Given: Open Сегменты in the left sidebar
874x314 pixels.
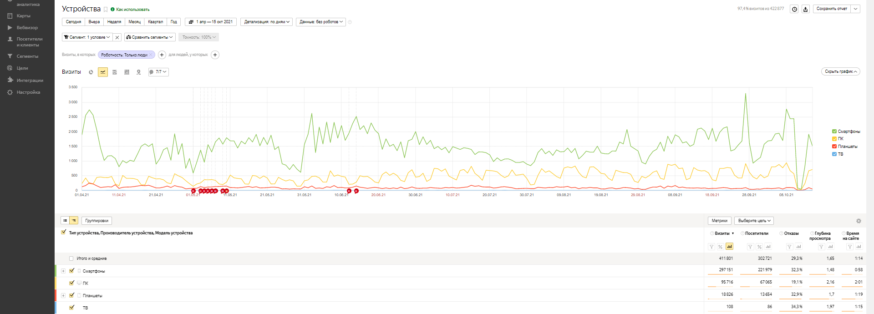Looking at the screenshot, I should tap(27, 56).
